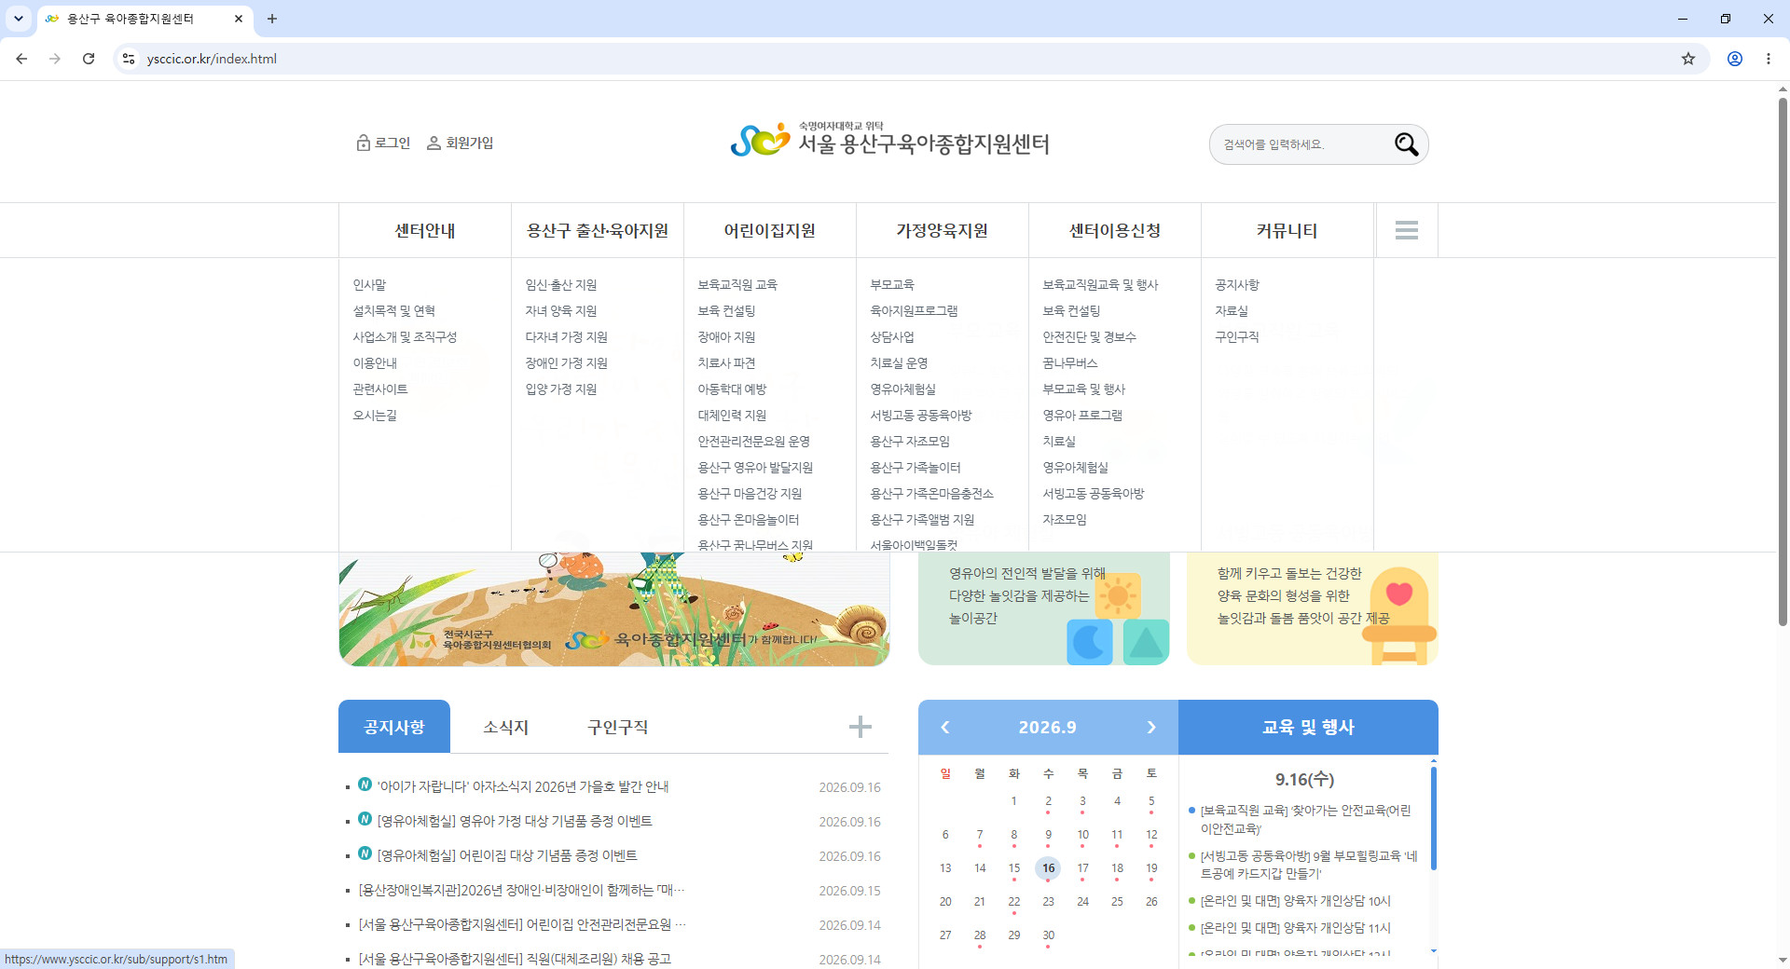This screenshot has width=1790, height=969.
Task: Reload the page
Action: (89, 59)
